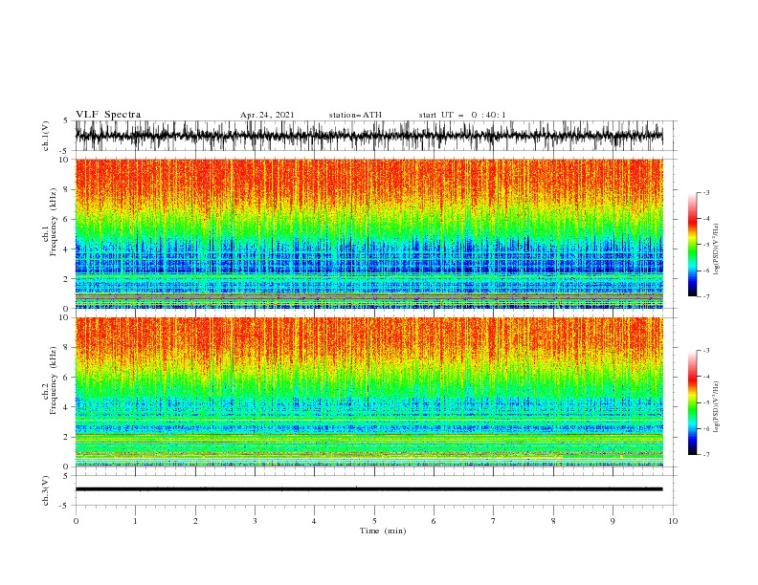Click the ch.1 voltage waveform trace
758x585 pixels.
[368, 136]
